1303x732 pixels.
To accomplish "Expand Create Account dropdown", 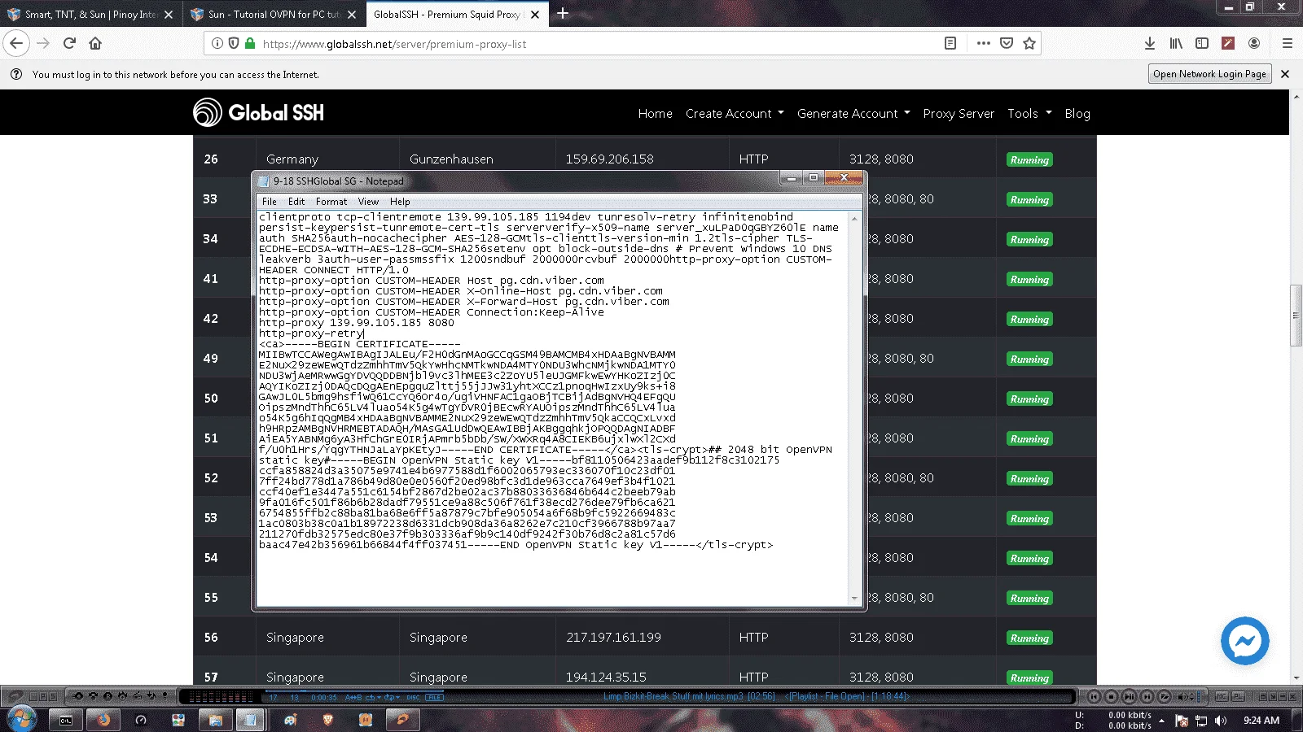I will click(735, 114).
